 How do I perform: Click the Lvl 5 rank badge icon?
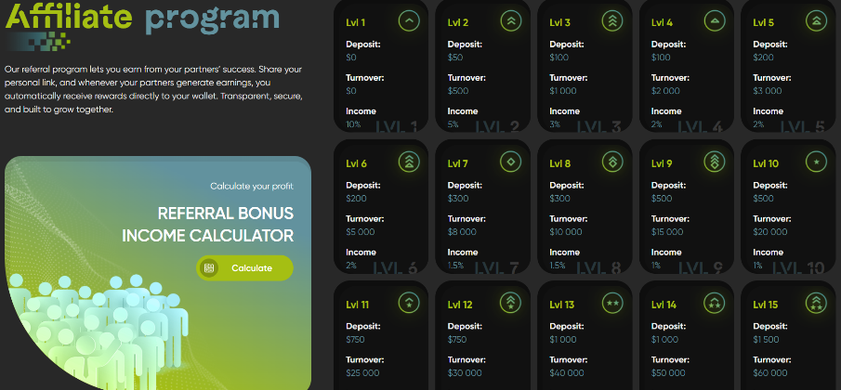(x=815, y=20)
